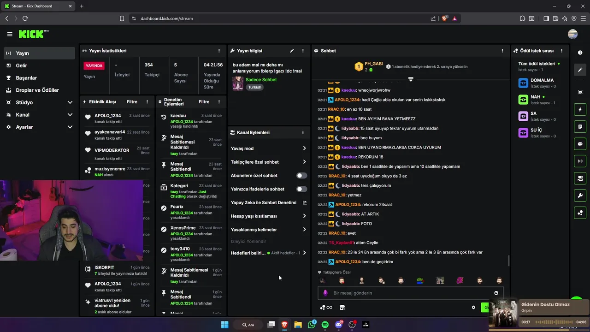Insert the pink OE emote
This screenshot has height=332, width=590.
tap(460, 280)
